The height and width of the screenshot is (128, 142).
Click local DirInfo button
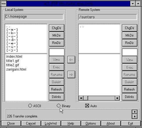point(57,97)
